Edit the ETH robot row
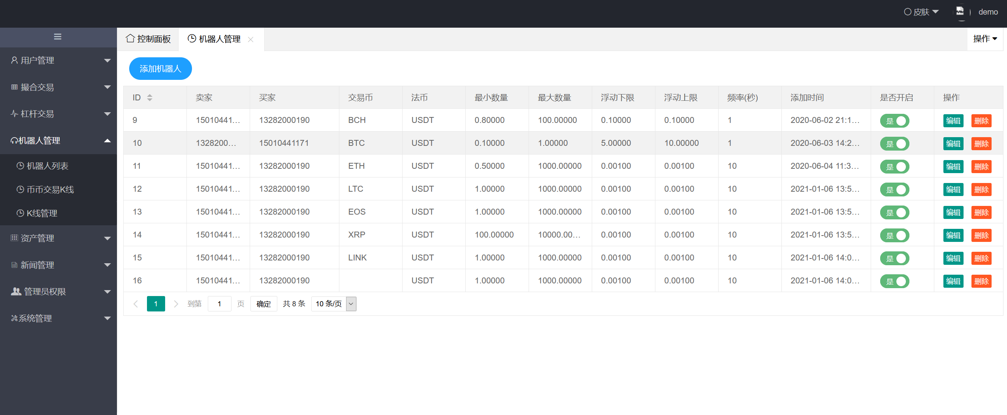This screenshot has width=1007, height=415. click(x=953, y=166)
